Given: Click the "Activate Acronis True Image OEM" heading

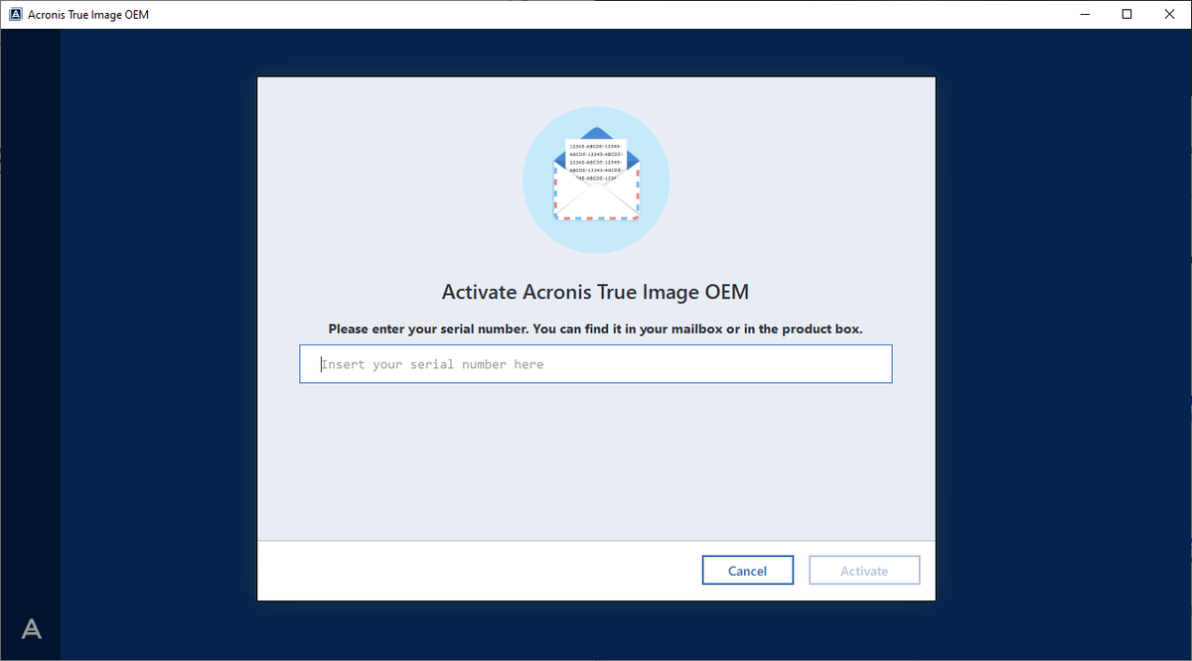Looking at the screenshot, I should point(595,293).
